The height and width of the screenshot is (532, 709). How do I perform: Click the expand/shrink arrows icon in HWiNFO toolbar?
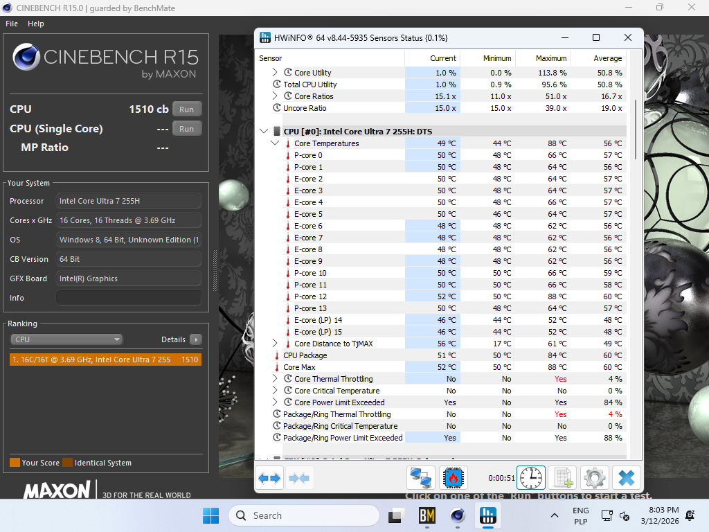click(x=269, y=478)
